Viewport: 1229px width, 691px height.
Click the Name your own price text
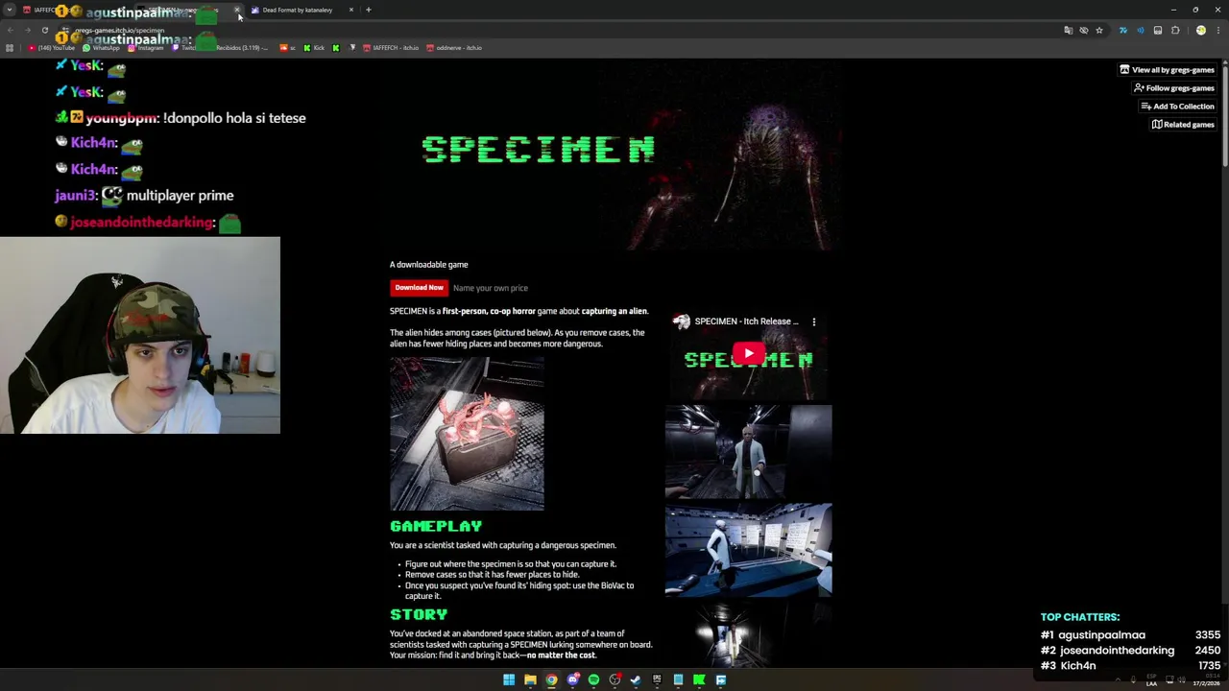491,288
